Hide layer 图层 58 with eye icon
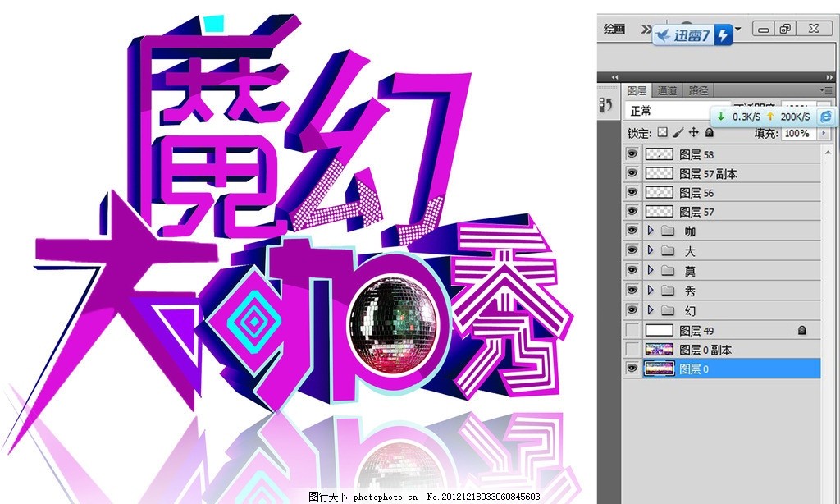Screen dimensions: 840x504 click(x=632, y=153)
